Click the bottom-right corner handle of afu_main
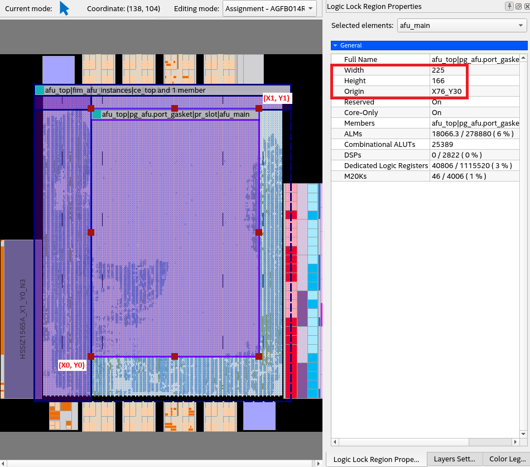Screen dimensions: 530x467 (x=258, y=356)
